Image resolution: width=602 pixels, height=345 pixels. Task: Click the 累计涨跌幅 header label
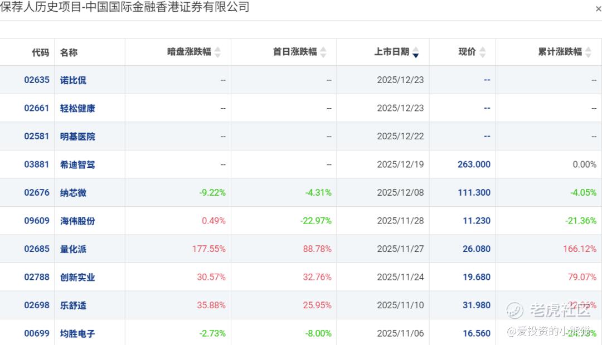coord(560,52)
